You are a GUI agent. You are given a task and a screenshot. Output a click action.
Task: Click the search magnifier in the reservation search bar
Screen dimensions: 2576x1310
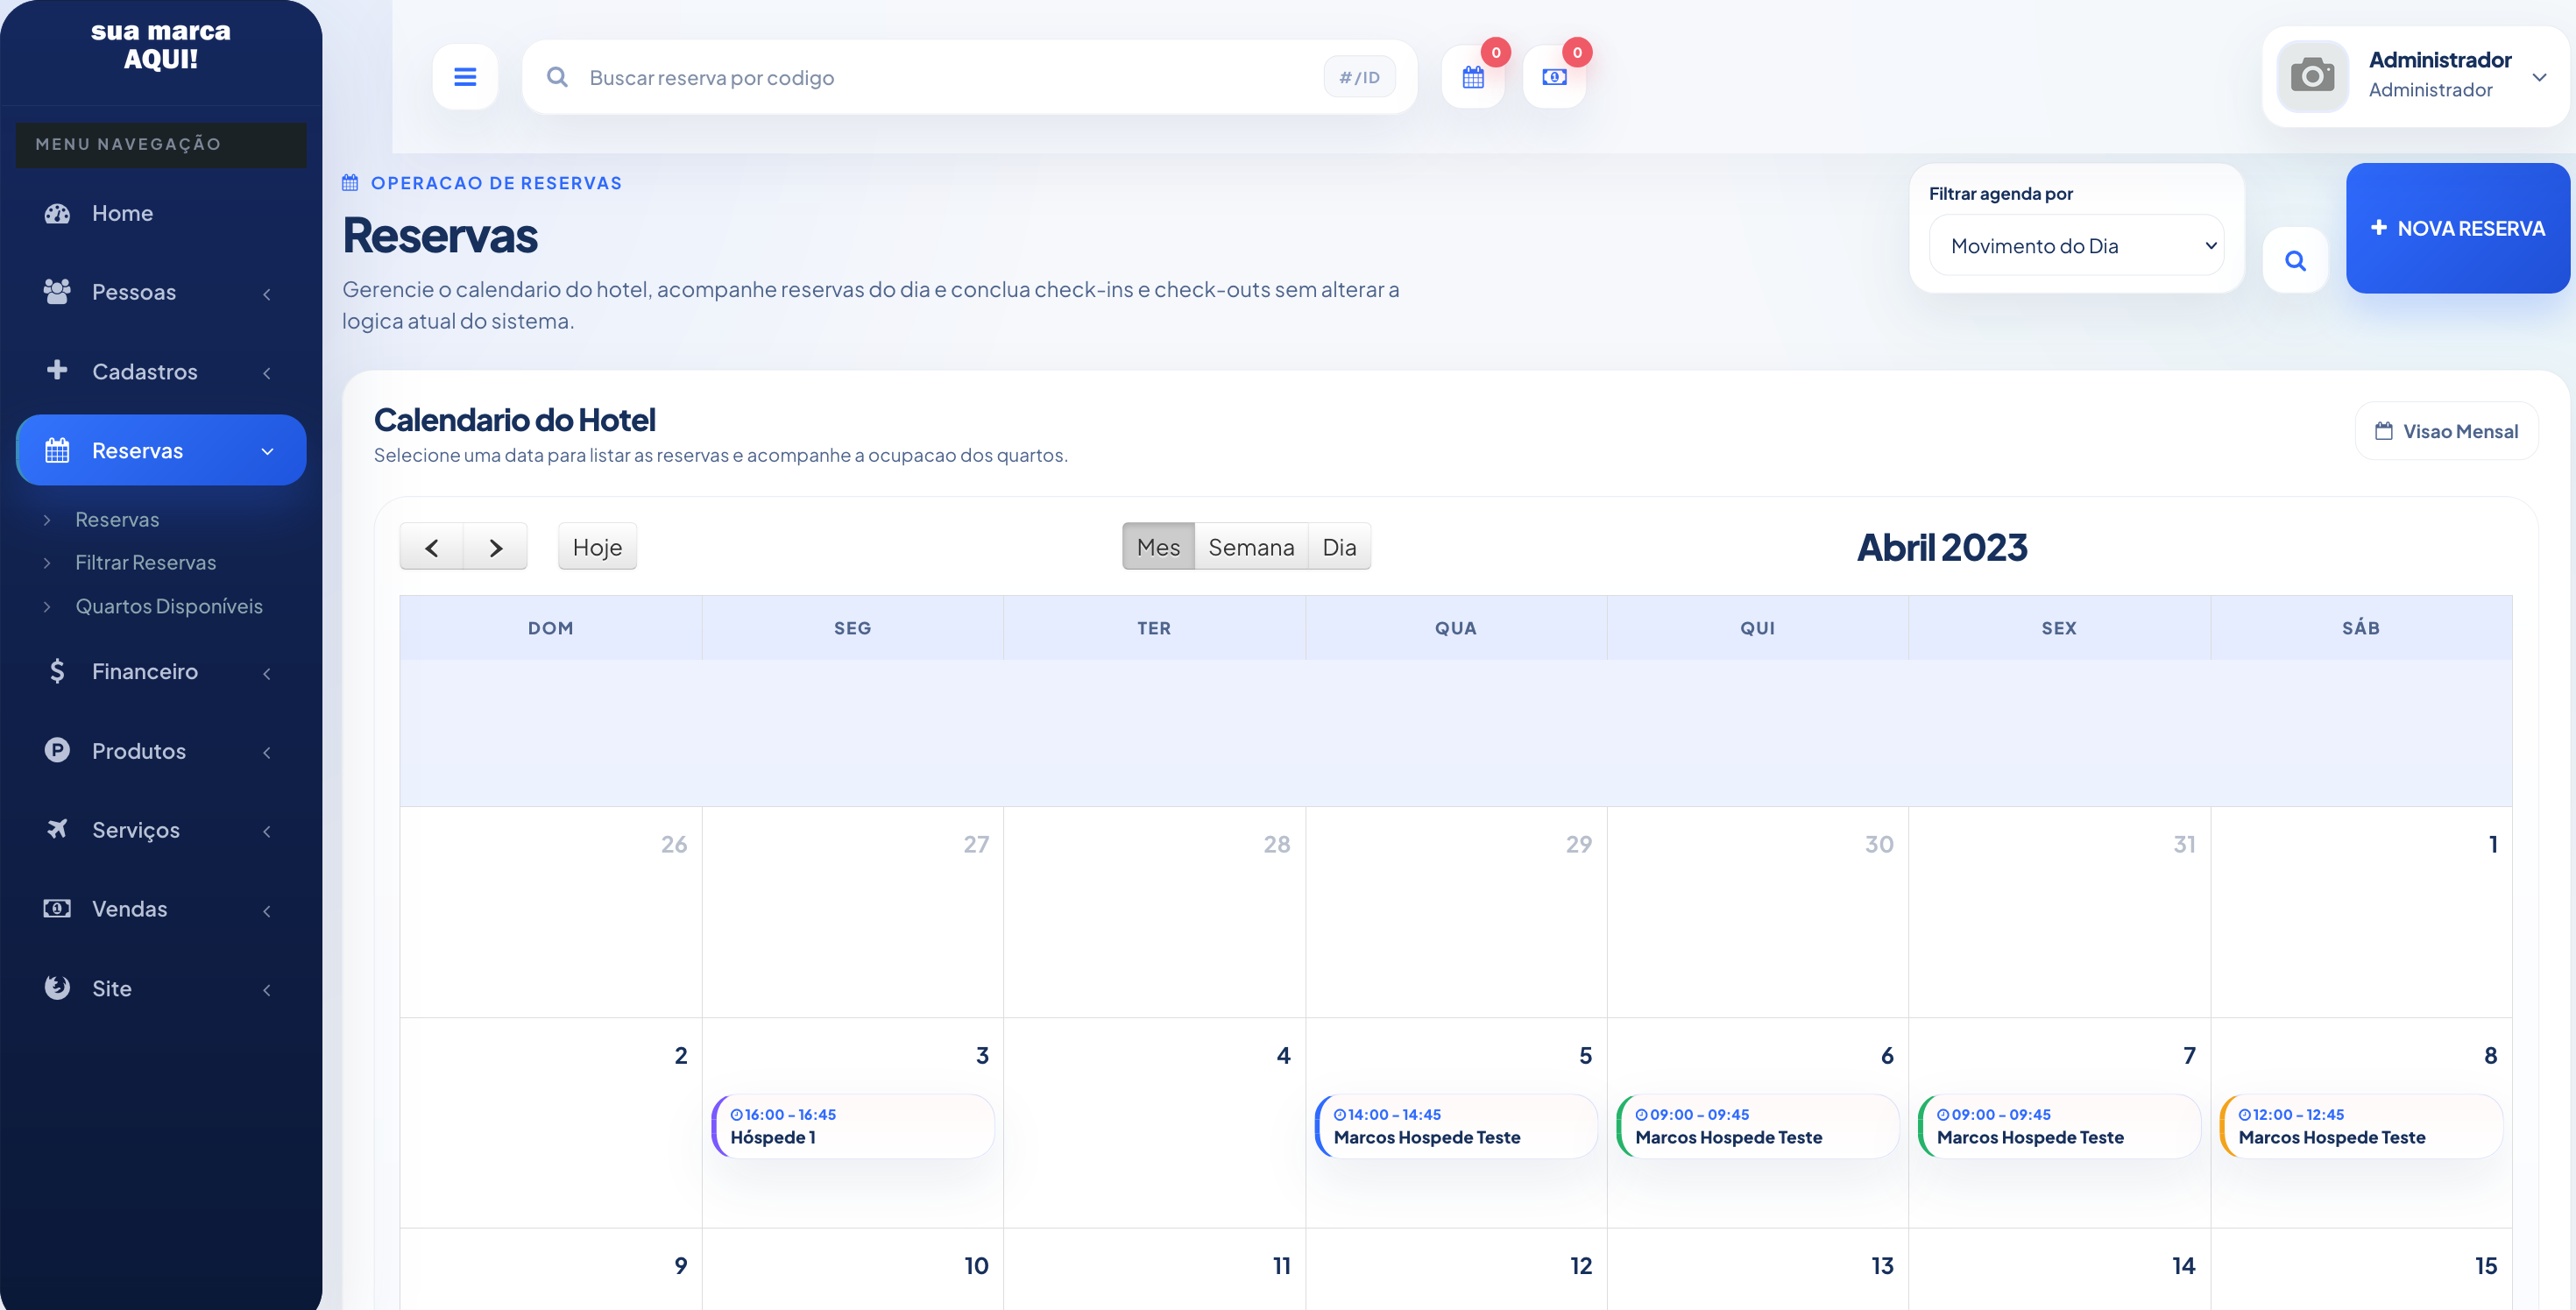click(557, 77)
